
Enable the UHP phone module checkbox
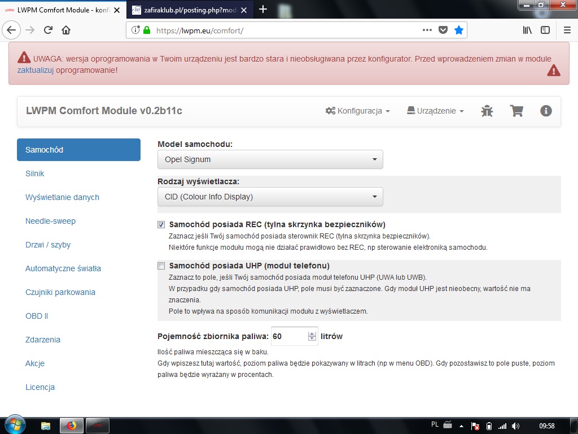[x=161, y=266]
